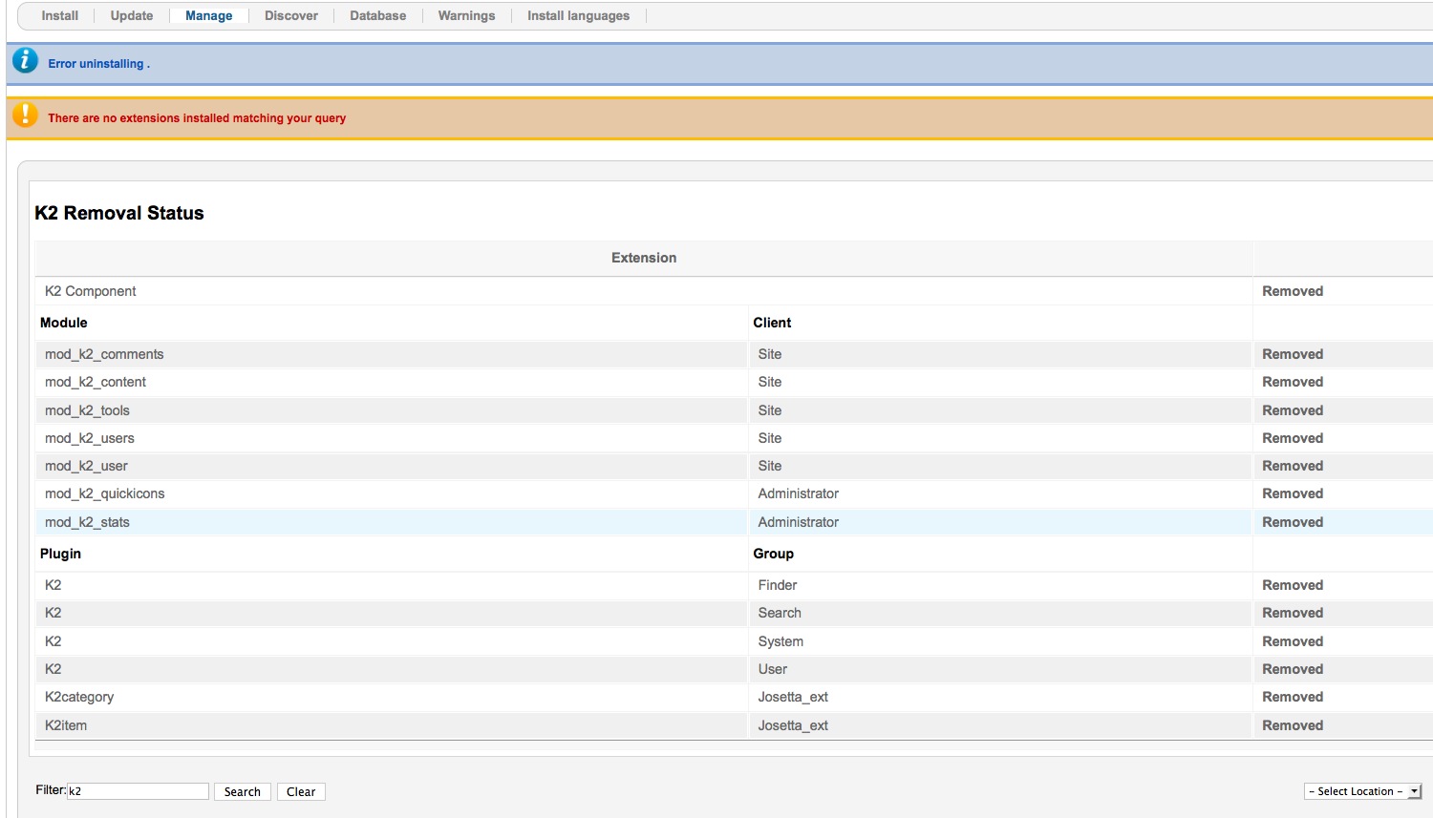Click the K2category plugin name
The image size is (1433, 818).
[x=79, y=697]
